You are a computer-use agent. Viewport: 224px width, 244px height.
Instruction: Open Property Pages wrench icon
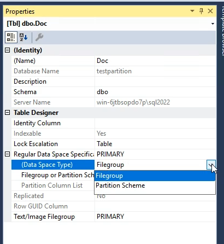39,37
